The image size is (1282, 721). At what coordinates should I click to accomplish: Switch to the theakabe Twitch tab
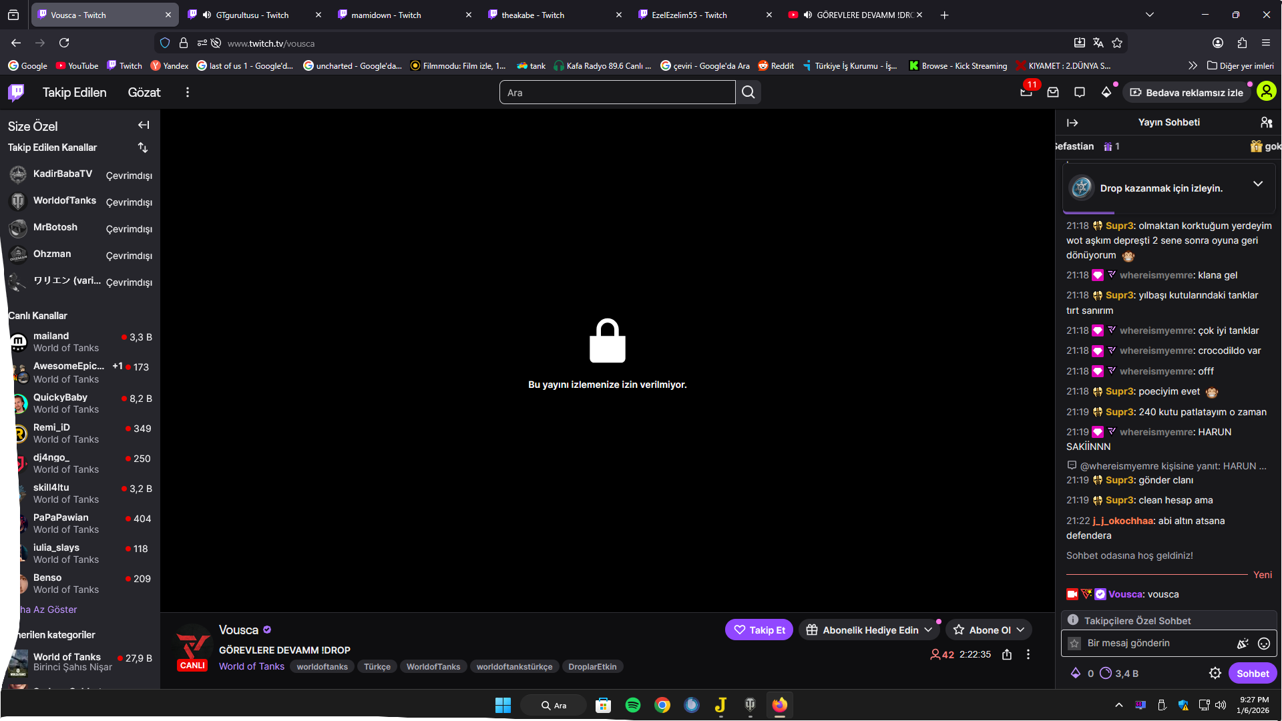point(555,15)
